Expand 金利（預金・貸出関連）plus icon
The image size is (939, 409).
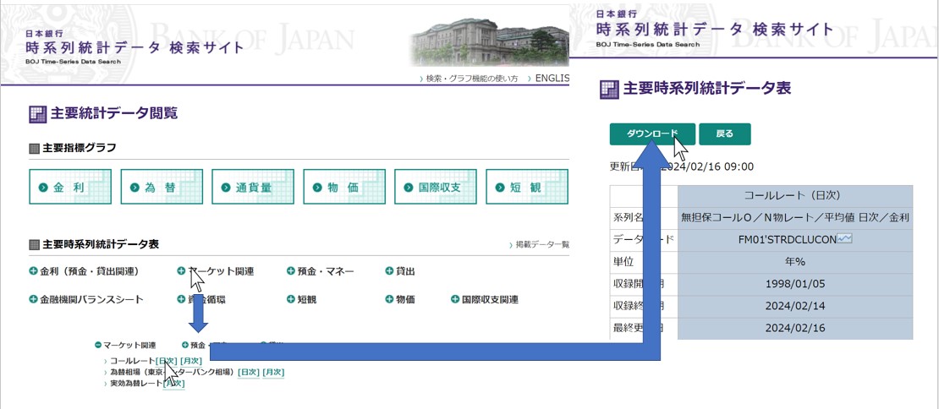tap(33, 271)
